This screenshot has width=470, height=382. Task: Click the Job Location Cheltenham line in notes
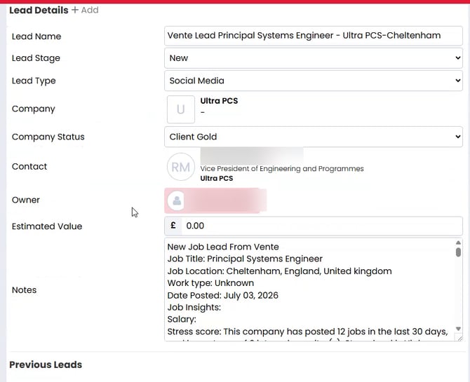coord(279,271)
